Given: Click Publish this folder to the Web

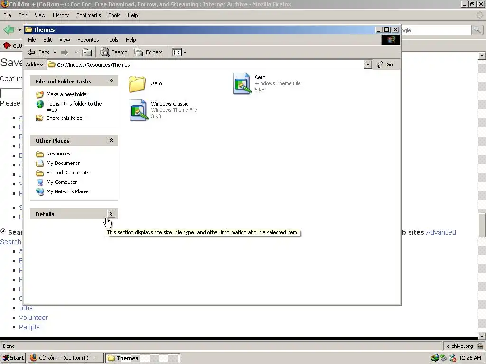Looking at the screenshot, I should point(74,107).
